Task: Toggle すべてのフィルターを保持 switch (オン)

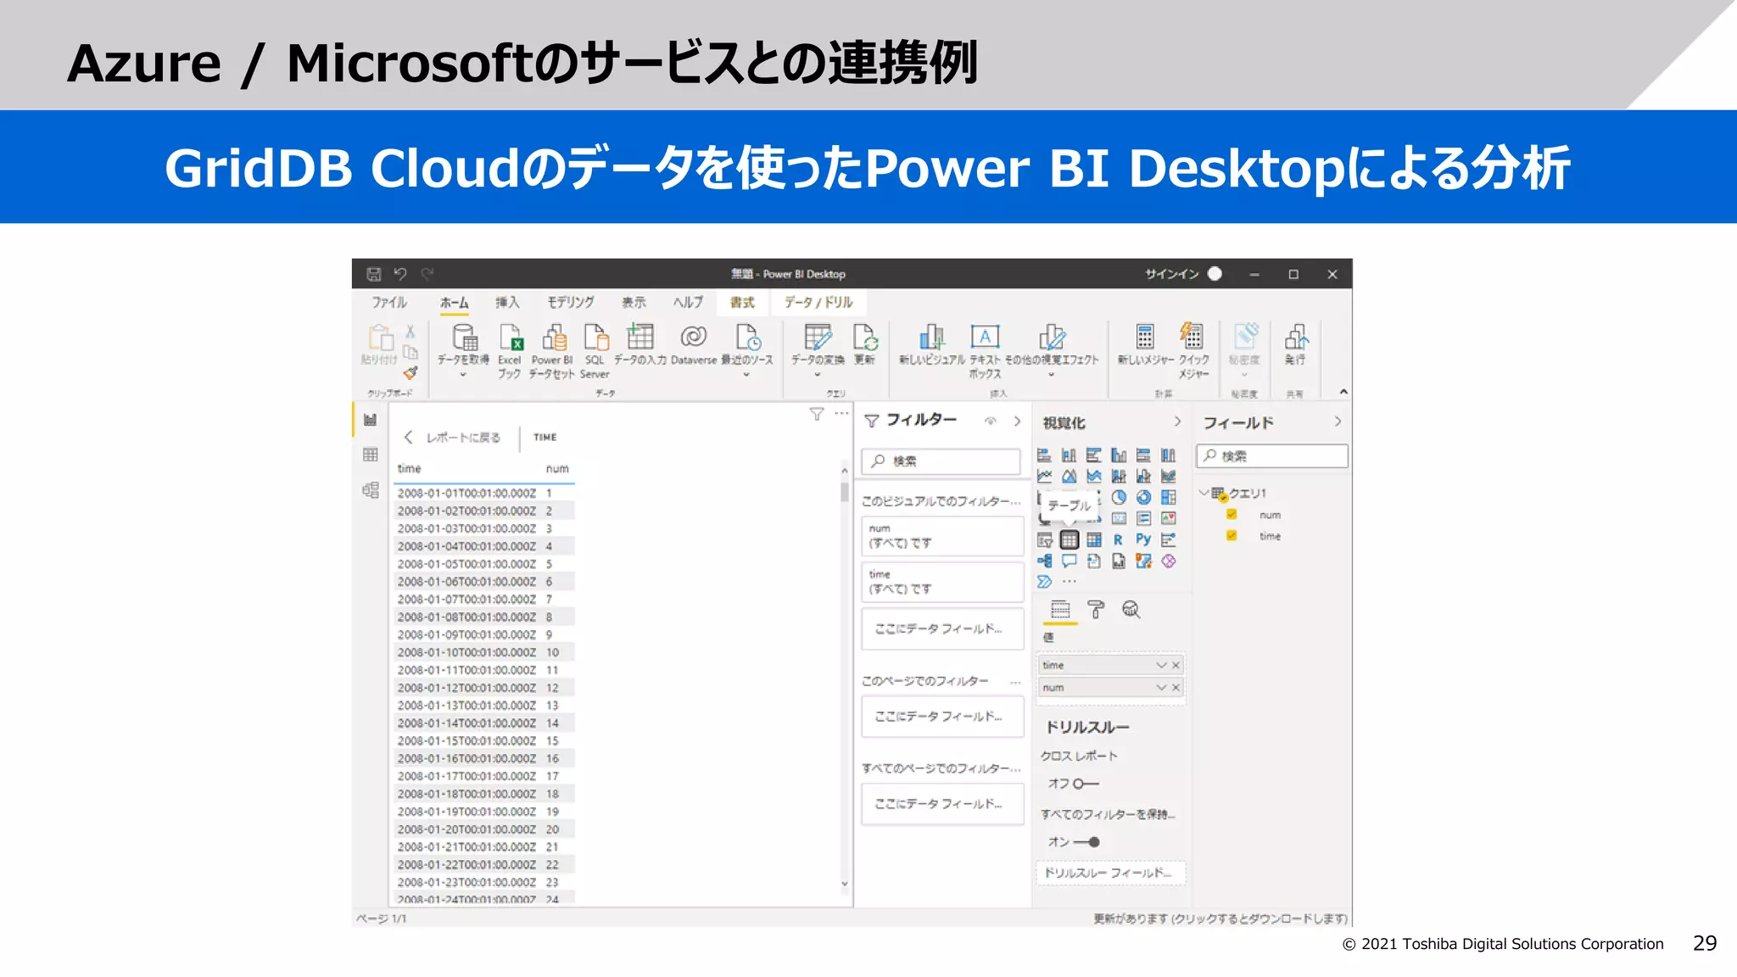Action: [1086, 842]
